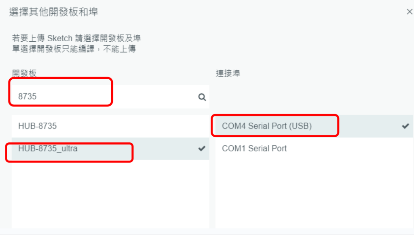414x235 pixels.
Task: Choose COM4 Serial Port (USB)
Action: 314,126
